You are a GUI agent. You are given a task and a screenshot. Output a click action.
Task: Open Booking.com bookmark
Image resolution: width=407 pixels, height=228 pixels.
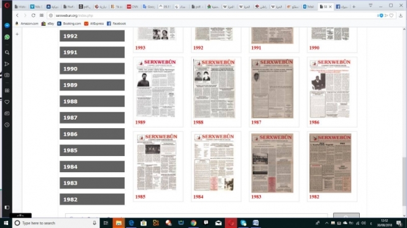click(69, 24)
